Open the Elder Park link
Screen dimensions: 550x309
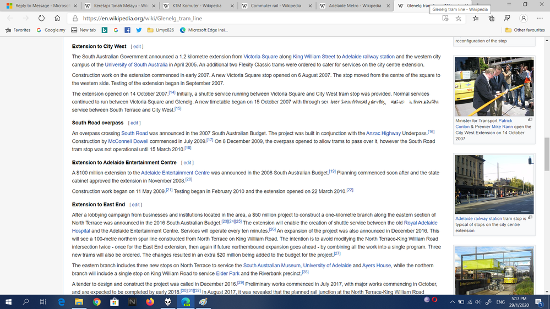pyautogui.click(x=227, y=273)
